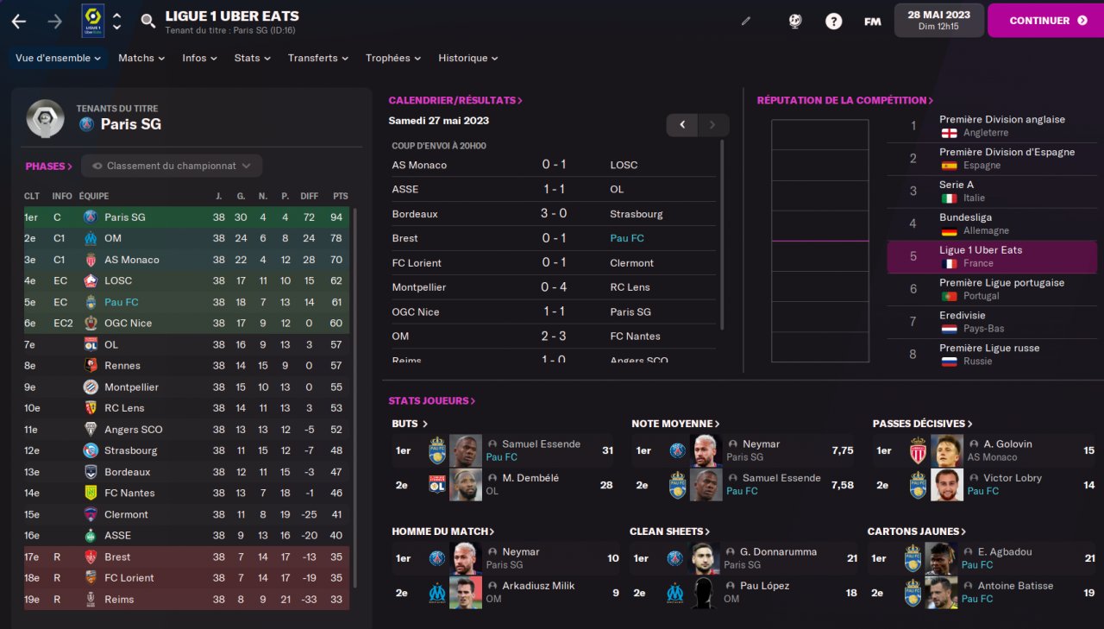
Task: Select the Paris SG row in league table
Action: (x=186, y=217)
